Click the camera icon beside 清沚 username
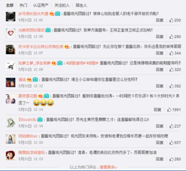Image resolution: width=186 pixels, height=171 pixels. [x=35, y=79]
